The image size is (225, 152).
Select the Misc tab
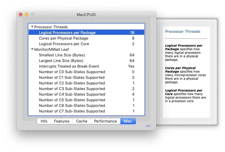point(128,121)
